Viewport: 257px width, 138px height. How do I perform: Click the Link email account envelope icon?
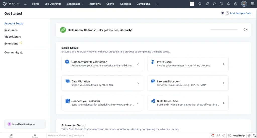[x=153, y=81]
